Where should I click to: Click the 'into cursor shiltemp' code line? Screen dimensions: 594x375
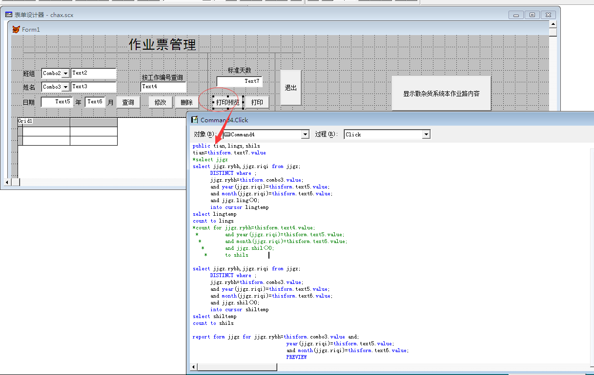click(x=240, y=309)
